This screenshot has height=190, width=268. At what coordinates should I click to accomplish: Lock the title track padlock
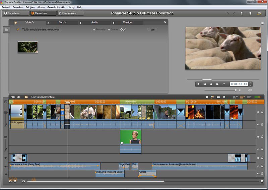pos(262,158)
